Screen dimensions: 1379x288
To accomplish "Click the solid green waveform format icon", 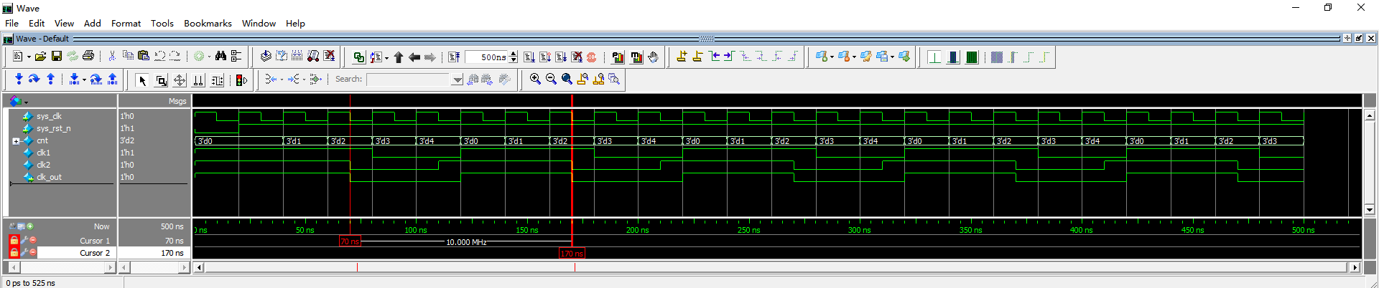I will coord(972,57).
